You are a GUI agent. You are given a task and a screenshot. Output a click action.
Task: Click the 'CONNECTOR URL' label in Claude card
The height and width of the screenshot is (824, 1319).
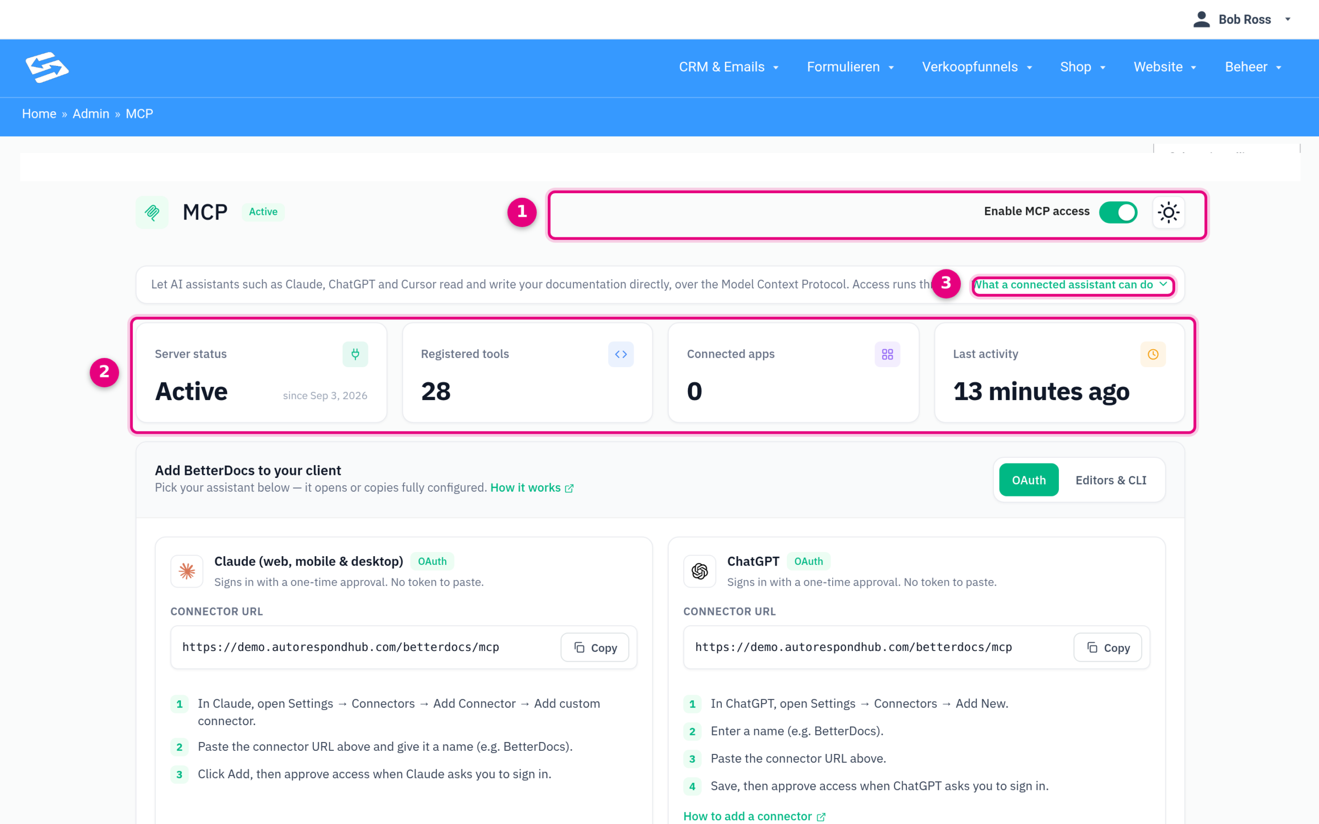tap(216, 611)
